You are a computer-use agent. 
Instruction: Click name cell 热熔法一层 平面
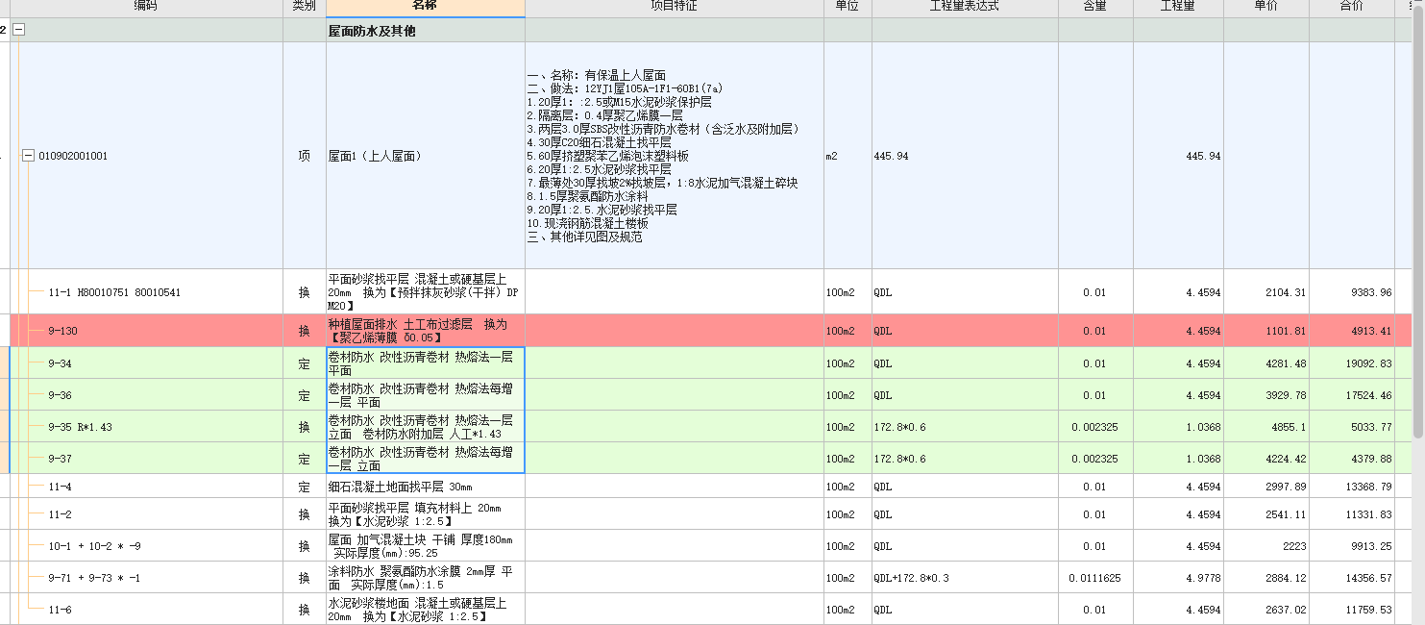pyautogui.click(x=426, y=363)
